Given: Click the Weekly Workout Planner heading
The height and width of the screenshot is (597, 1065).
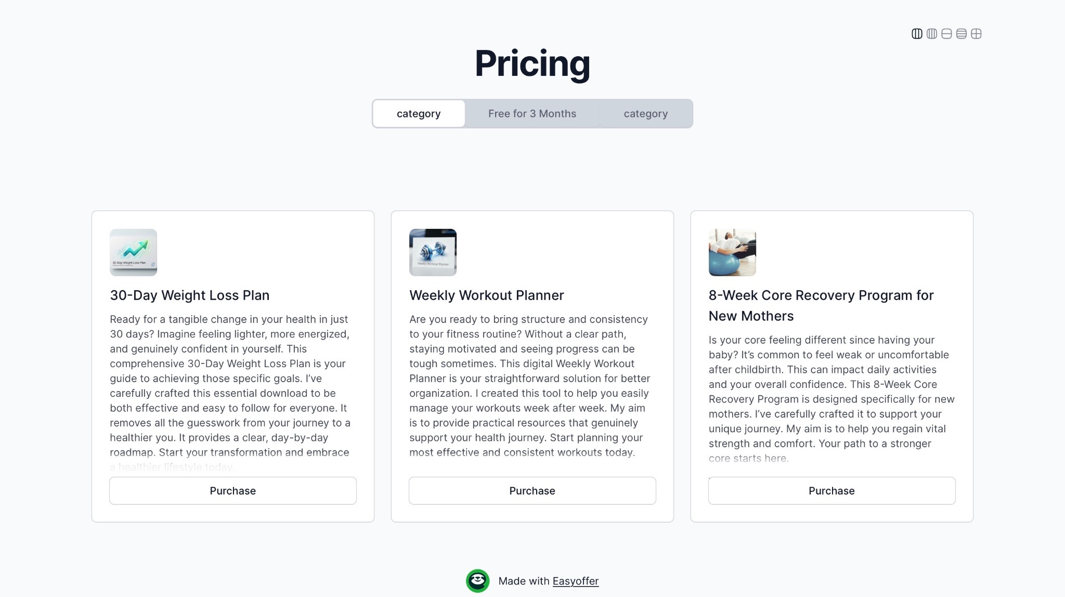Looking at the screenshot, I should pos(486,295).
